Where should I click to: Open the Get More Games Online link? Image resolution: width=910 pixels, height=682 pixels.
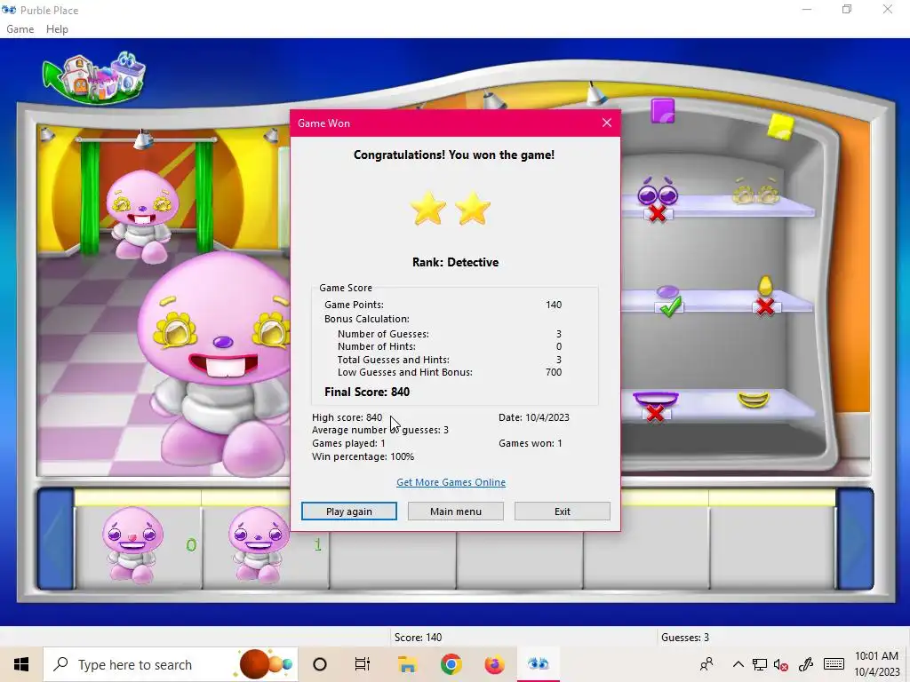(451, 482)
